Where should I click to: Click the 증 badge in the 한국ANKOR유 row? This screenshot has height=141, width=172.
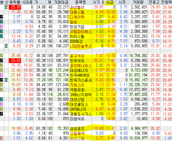pos(2,75)
